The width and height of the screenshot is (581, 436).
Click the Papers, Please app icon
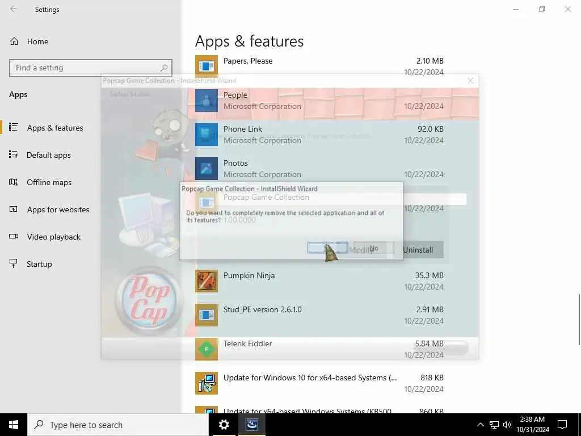pyautogui.click(x=207, y=66)
